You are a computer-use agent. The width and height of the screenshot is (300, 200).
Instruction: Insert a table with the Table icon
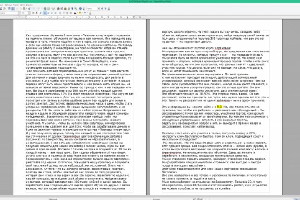(48, 9)
